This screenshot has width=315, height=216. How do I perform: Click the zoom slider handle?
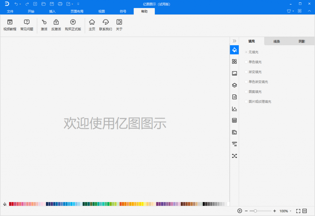[255, 211]
